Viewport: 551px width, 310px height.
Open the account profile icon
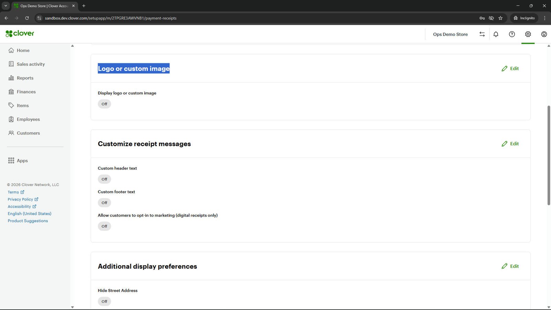point(544,34)
